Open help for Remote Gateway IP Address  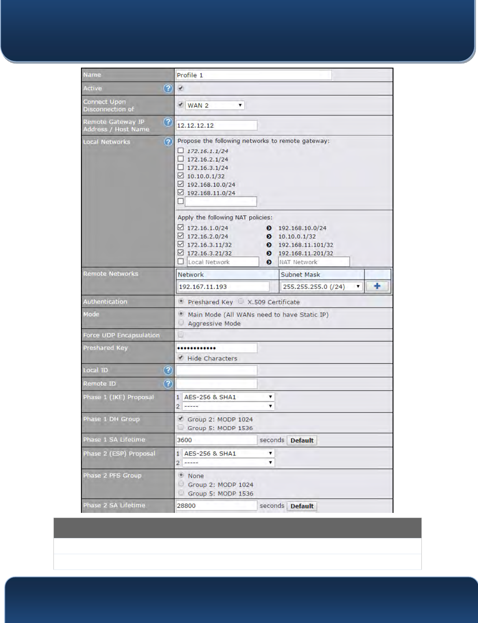pyautogui.click(x=168, y=122)
